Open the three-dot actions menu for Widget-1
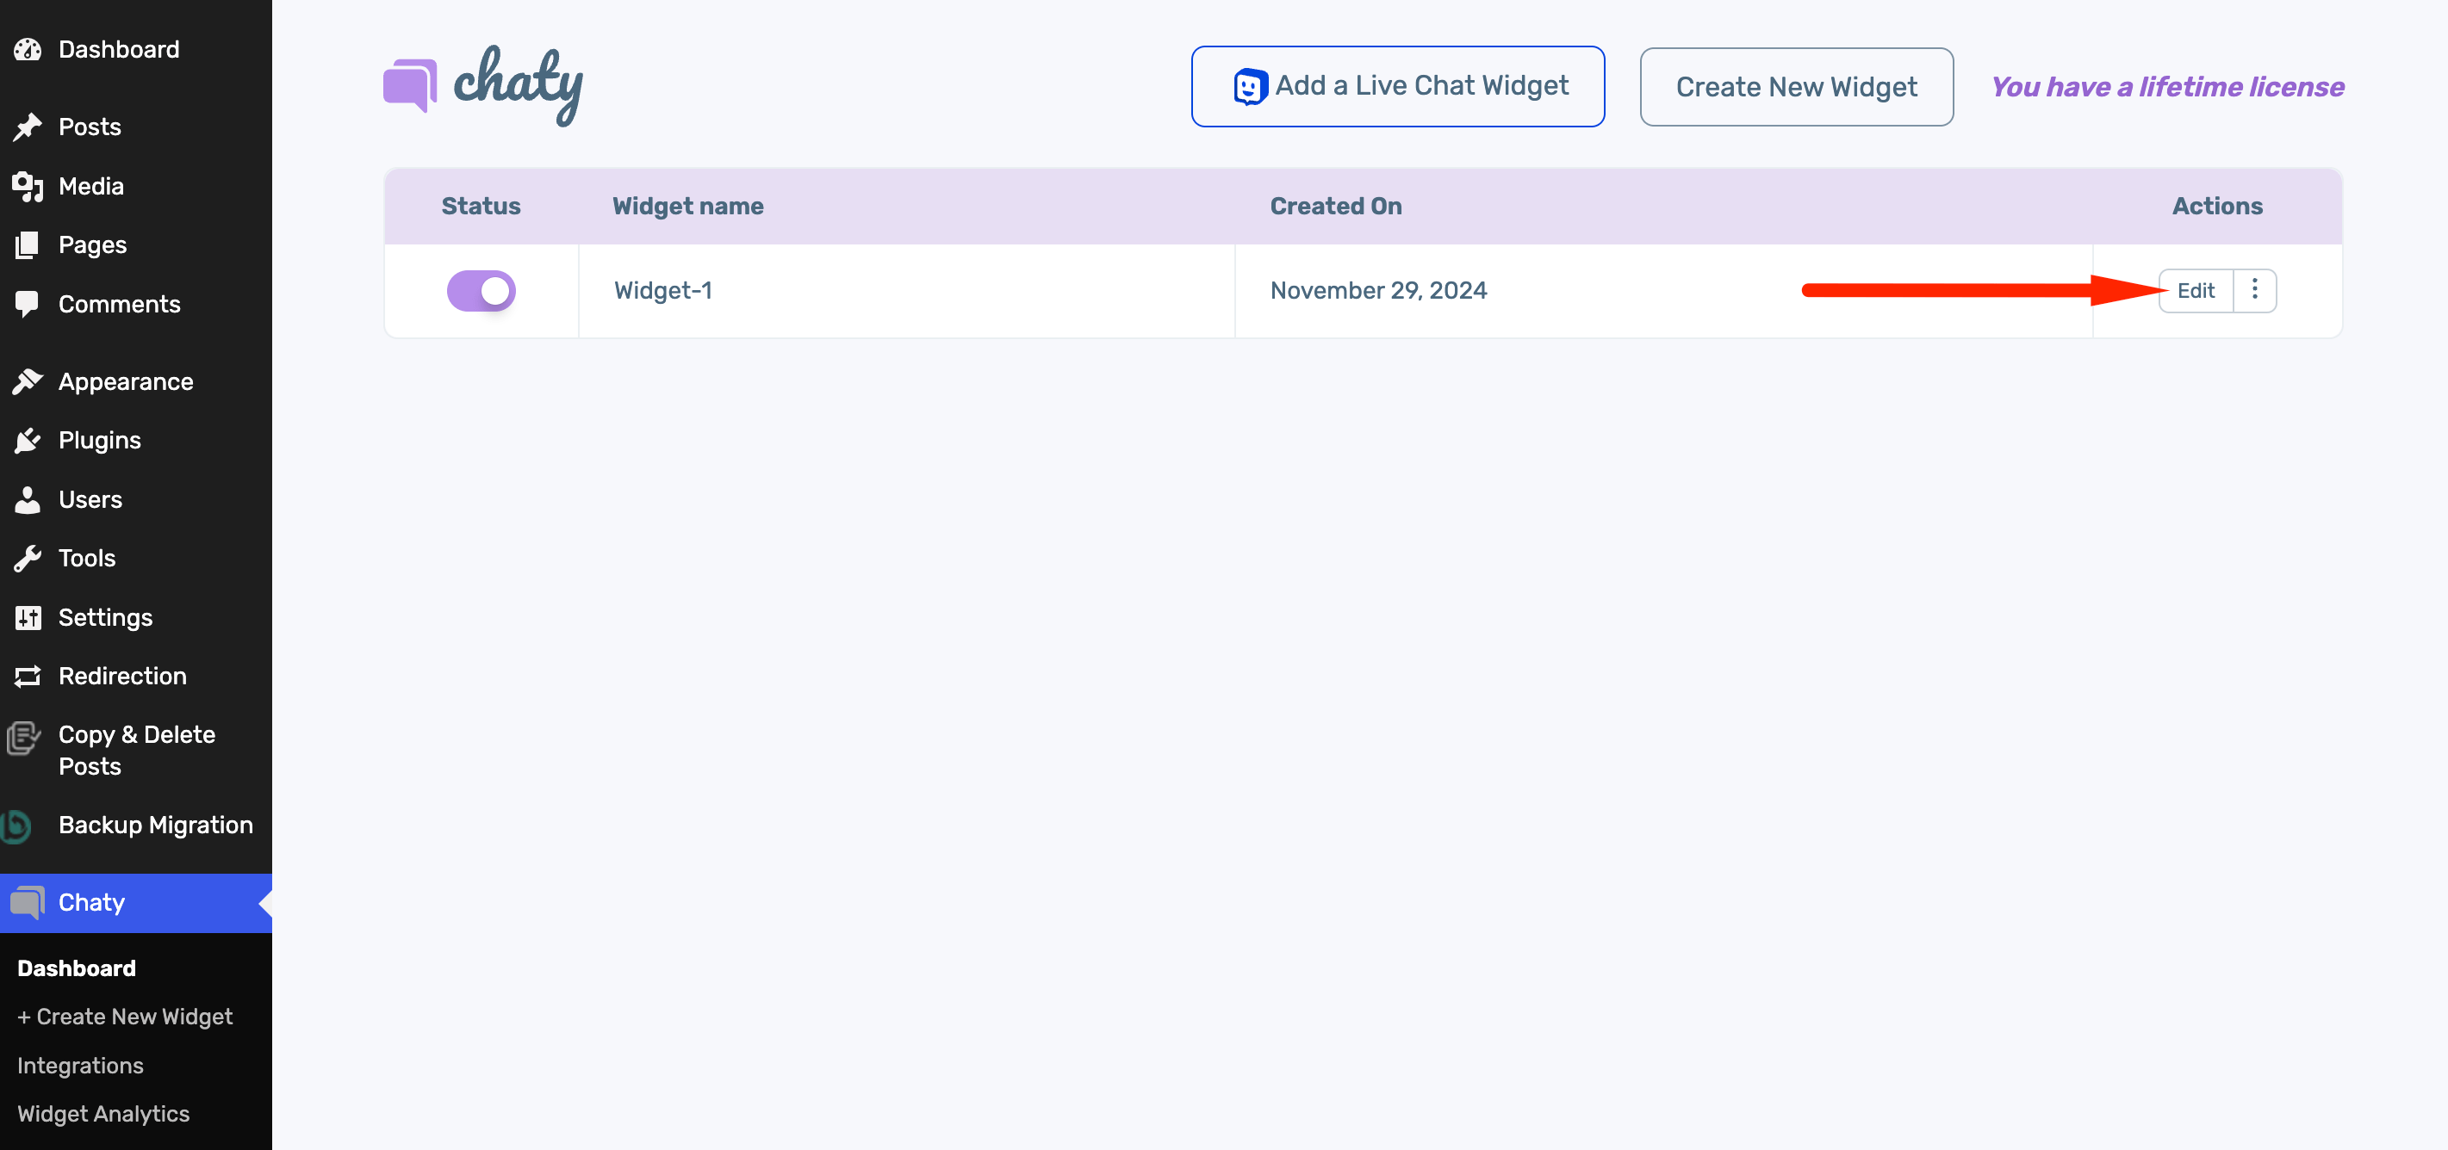2448x1150 pixels. click(x=2254, y=291)
